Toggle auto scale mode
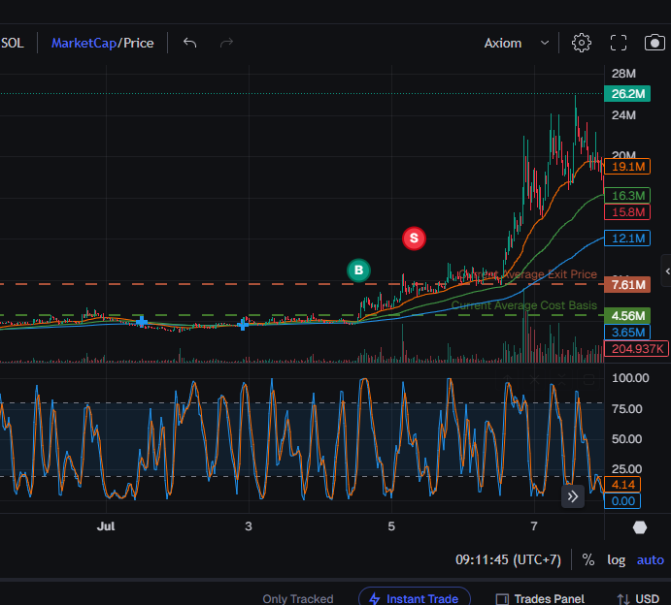The image size is (671, 605). 651,559
